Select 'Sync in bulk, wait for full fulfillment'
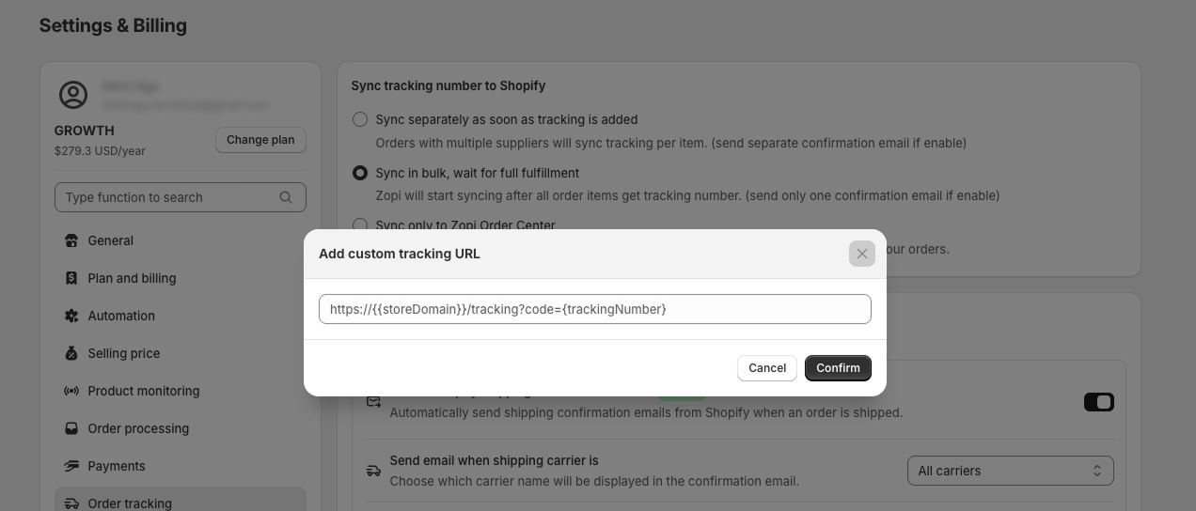1196x511 pixels. [360, 173]
